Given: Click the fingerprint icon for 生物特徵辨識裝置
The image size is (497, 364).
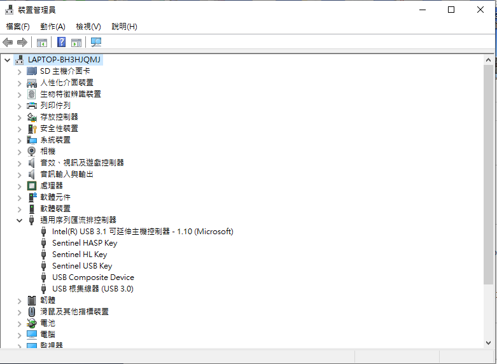Looking at the screenshot, I should (x=32, y=94).
